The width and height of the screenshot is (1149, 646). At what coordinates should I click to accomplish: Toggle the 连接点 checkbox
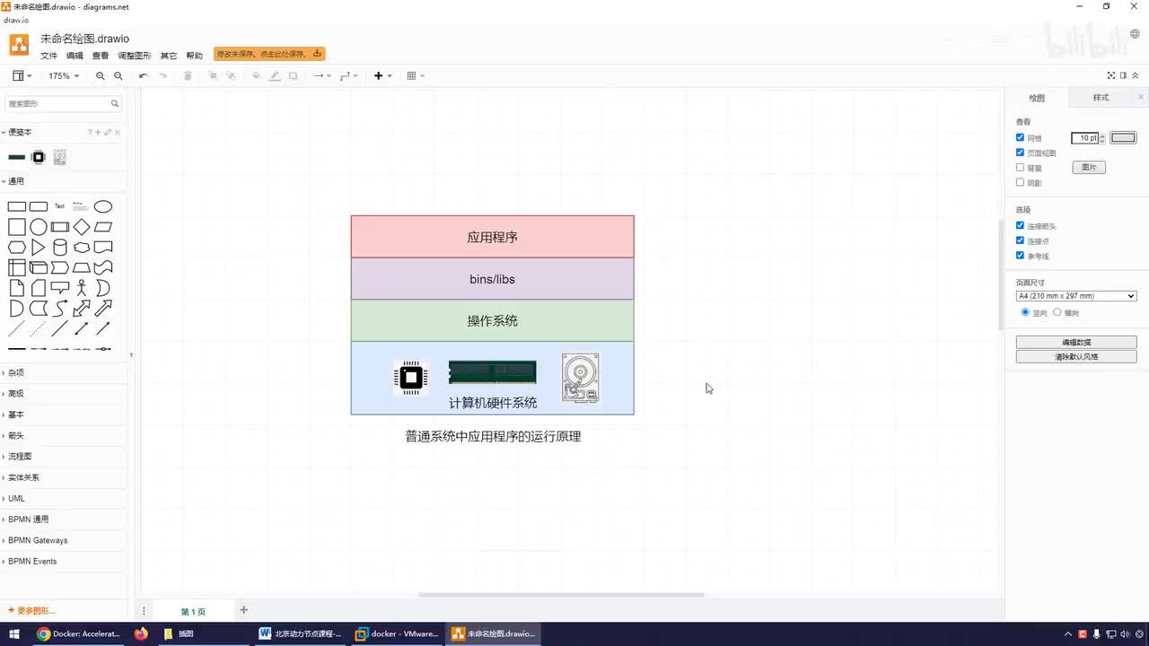point(1020,240)
